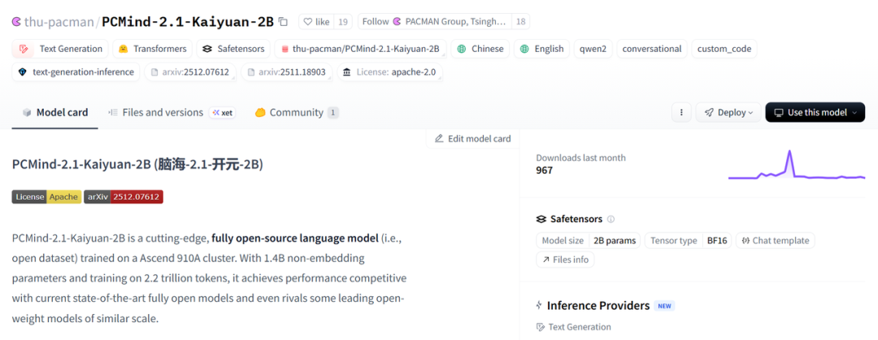
Task: Filter by the Chinese language tag
Action: pyautogui.click(x=480, y=49)
